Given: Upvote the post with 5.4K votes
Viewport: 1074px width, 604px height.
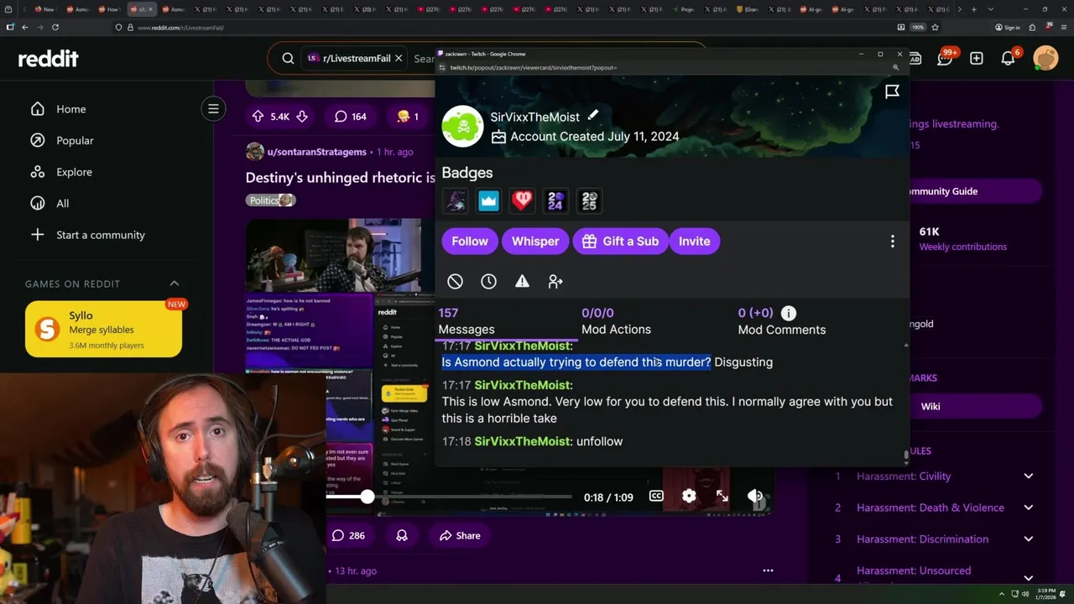Looking at the screenshot, I should 258,117.
